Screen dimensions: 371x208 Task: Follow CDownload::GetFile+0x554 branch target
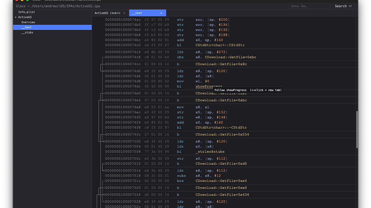[222, 134]
